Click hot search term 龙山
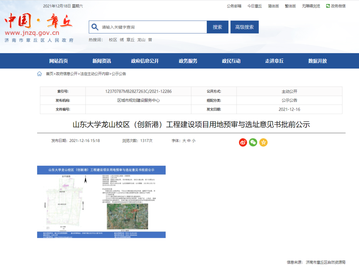Image resolution: width=359 pixels, height=268 pixels. (141, 40)
